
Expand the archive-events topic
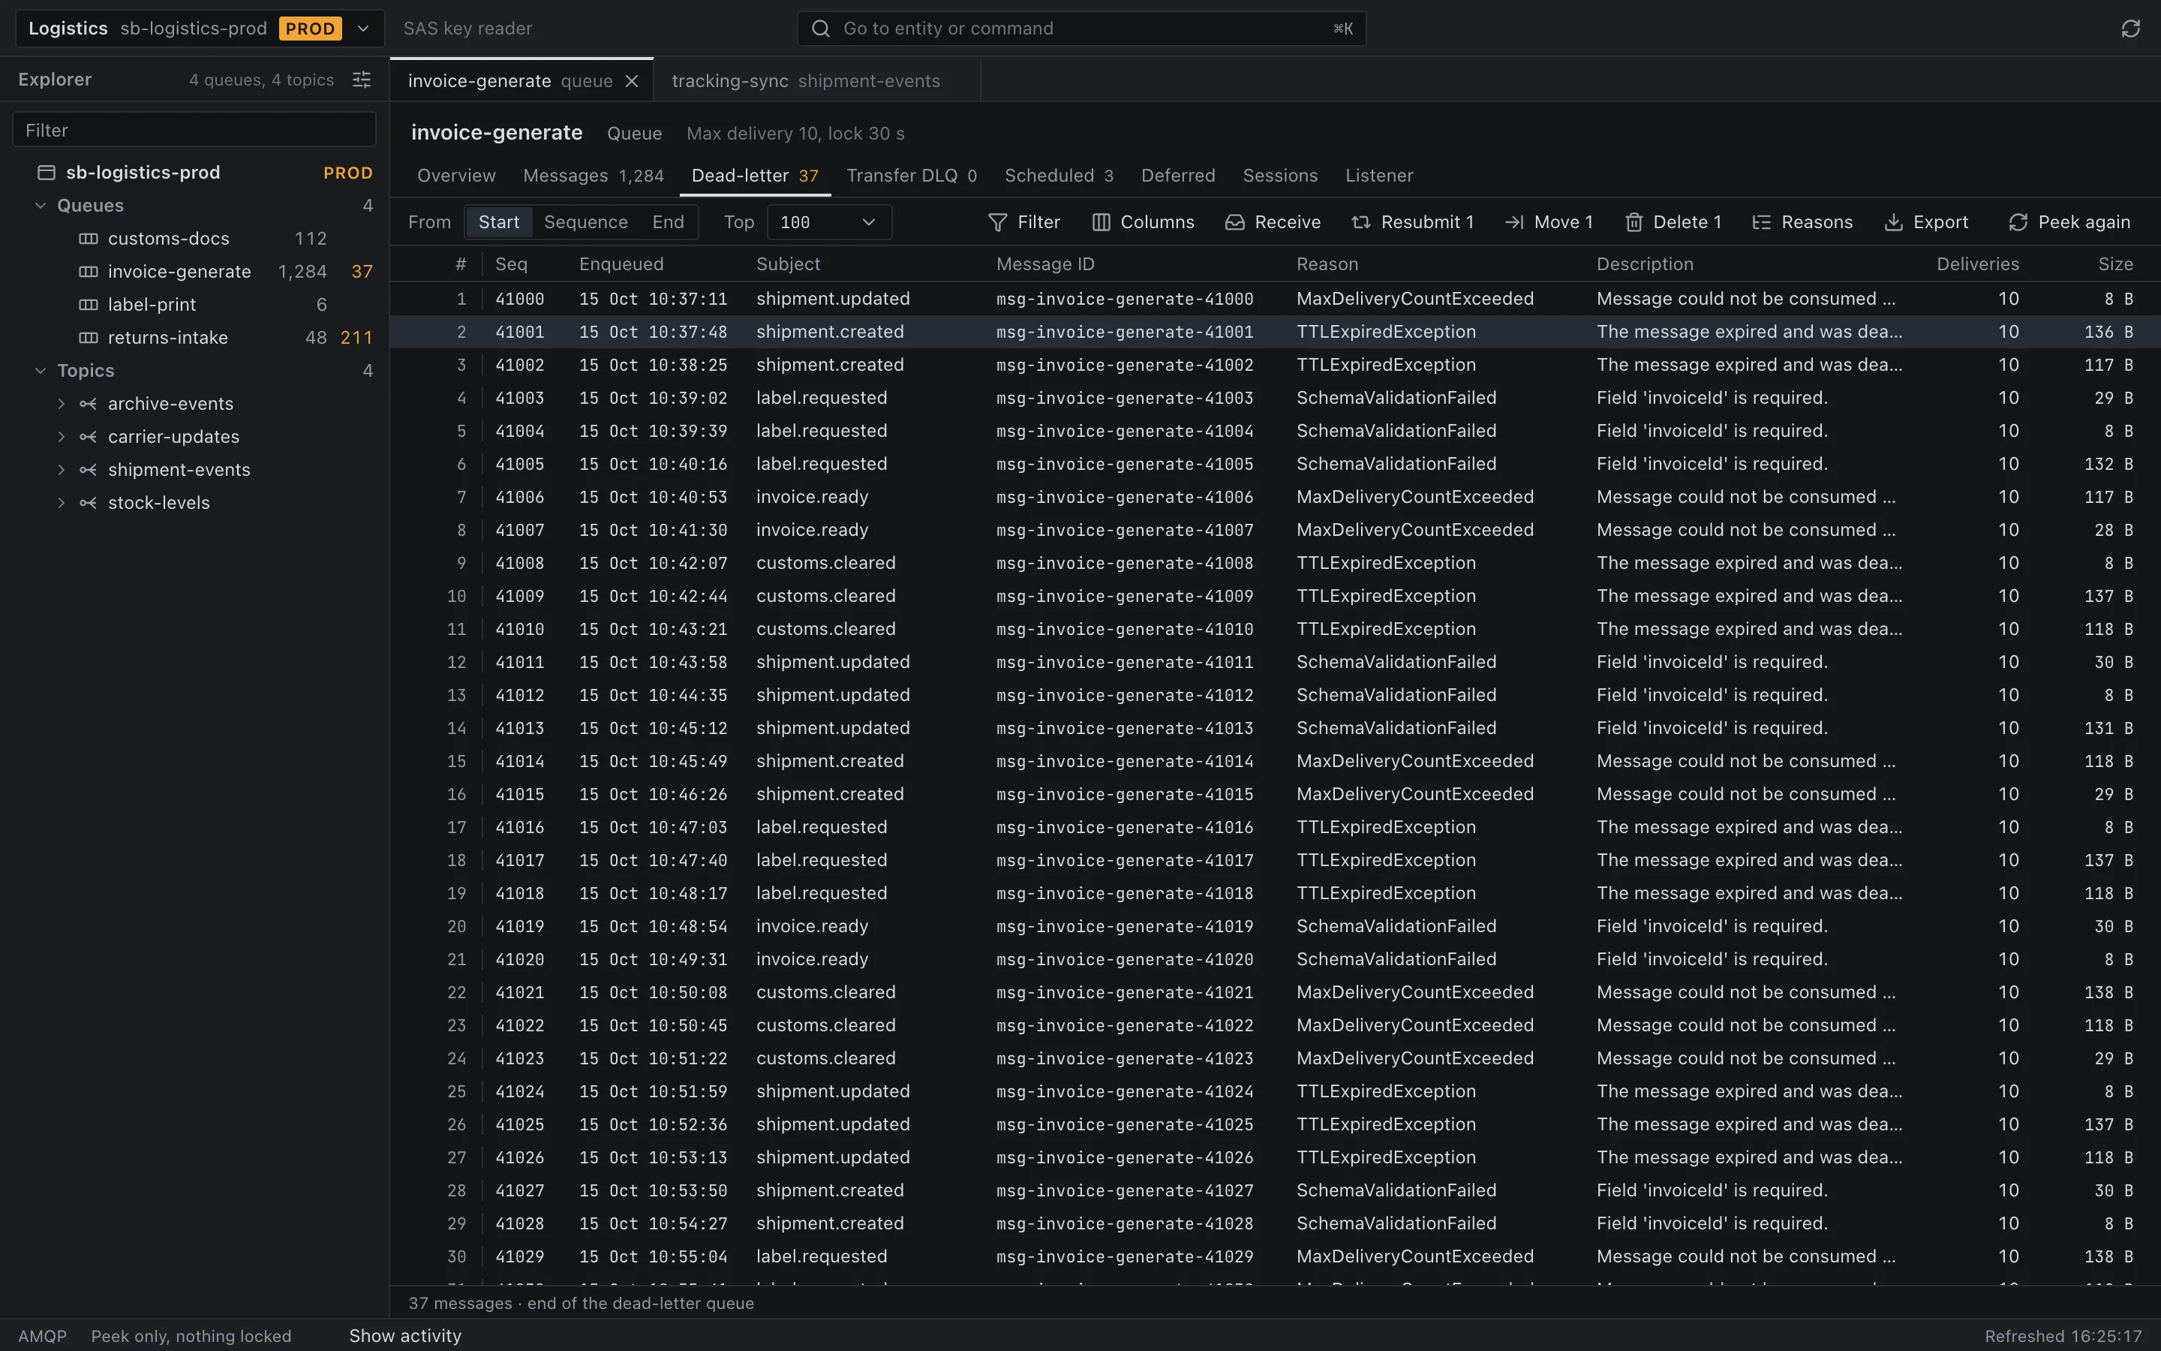coord(61,404)
